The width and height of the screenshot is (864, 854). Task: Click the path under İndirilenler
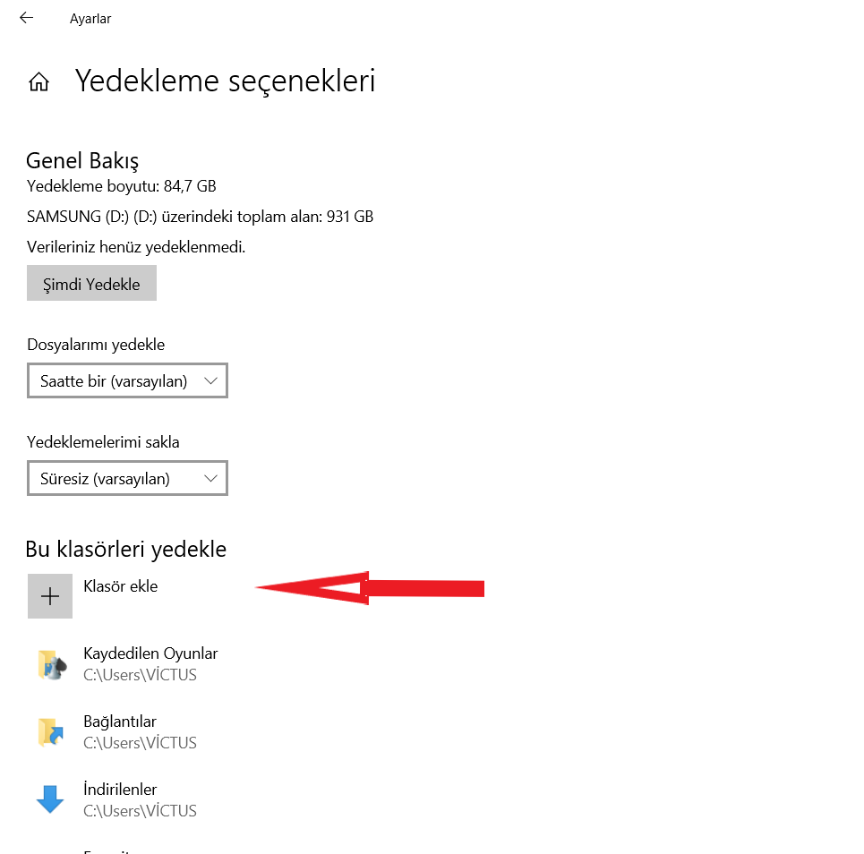tap(140, 811)
